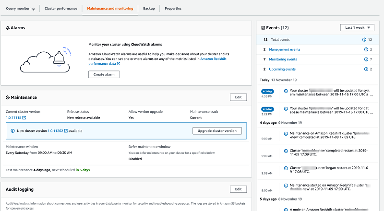Screen dimensions: 384x211
Task: Open the Cluster performance tab
Action: click(x=61, y=9)
